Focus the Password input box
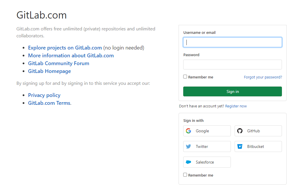Screen dimensions: 295x189 (x=232, y=64)
